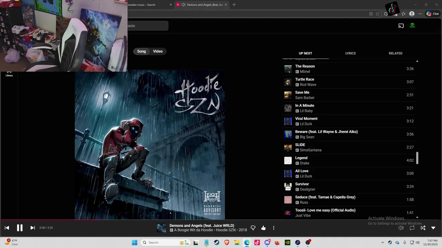Open a new browser tab
Viewport: 442px width, 248px height.
click(234, 4)
